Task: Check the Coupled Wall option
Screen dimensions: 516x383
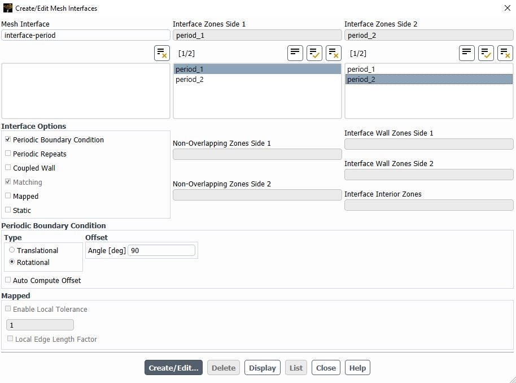Action: (x=8, y=168)
